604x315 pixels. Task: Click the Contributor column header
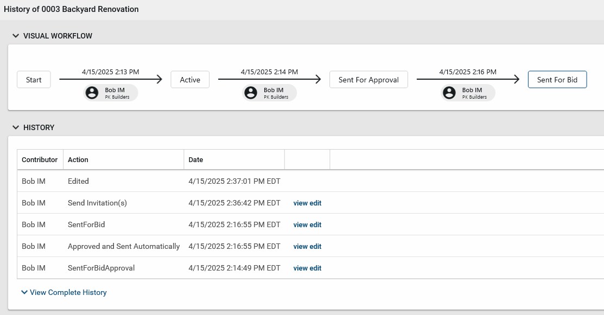40,159
